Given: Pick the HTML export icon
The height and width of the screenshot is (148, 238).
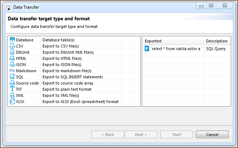Looking at the screenshot, I should (12, 58).
